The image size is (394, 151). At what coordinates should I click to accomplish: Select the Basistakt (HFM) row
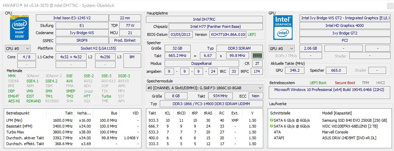[x=73, y=126]
